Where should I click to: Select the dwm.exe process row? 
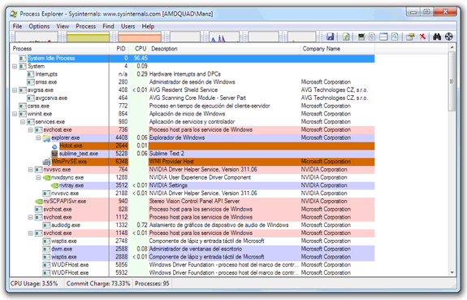point(192,249)
